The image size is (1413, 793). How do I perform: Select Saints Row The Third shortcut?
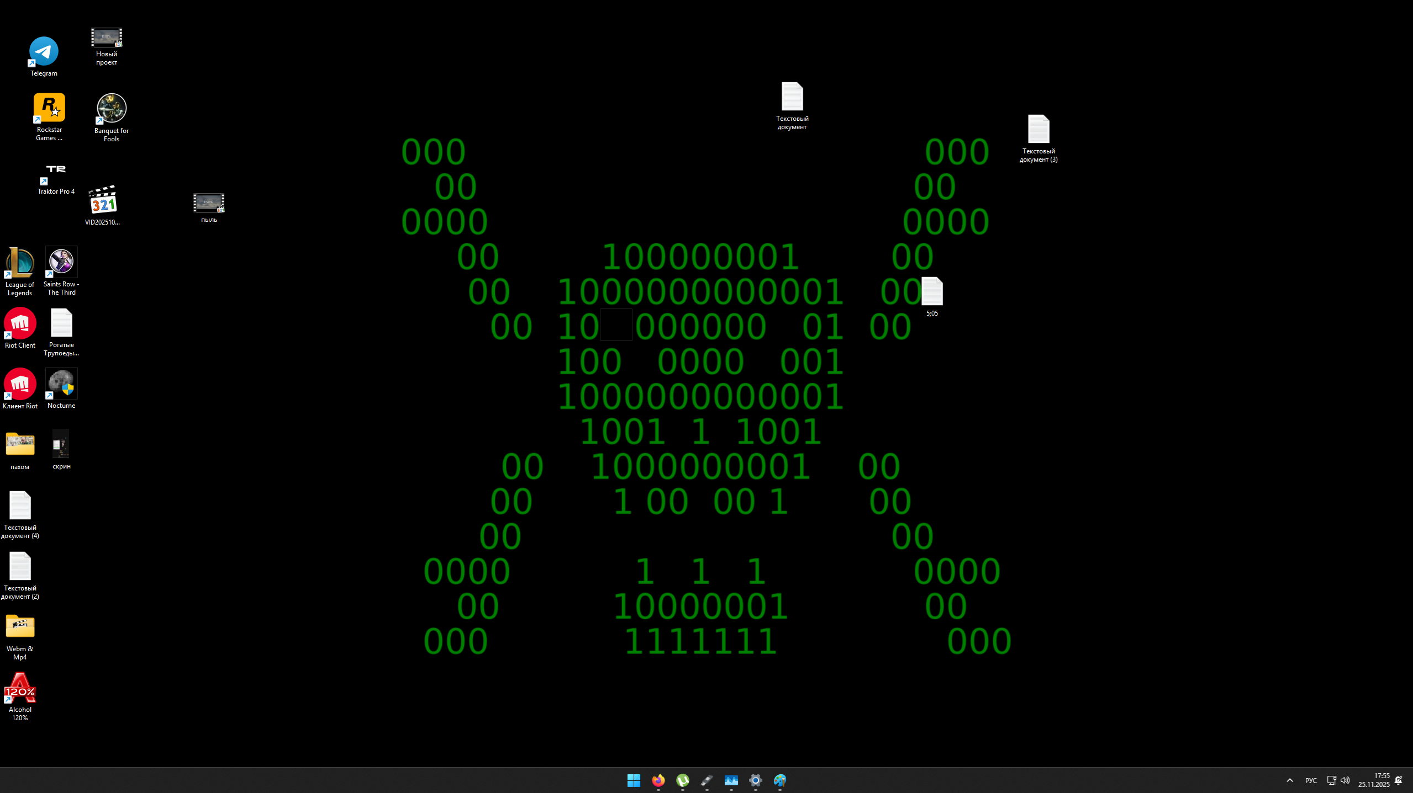pyautogui.click(x=61, y=262)
